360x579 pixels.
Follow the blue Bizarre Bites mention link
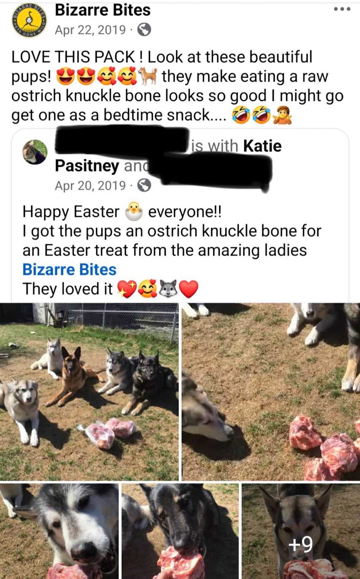pyautogui.click(x=69, y=269)
